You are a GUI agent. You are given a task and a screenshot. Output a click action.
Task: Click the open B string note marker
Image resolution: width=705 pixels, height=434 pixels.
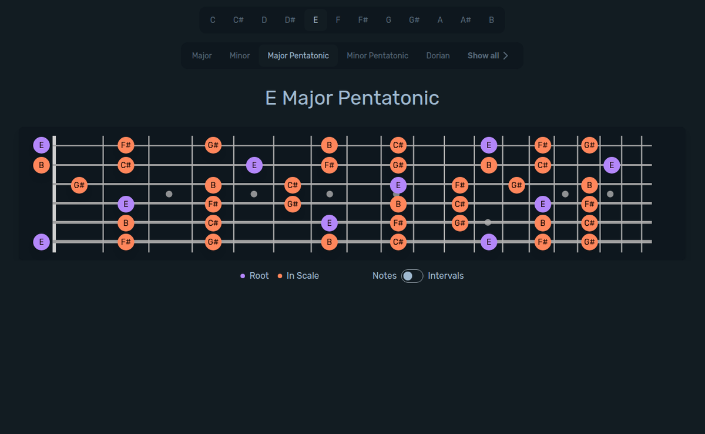(41, 165)
